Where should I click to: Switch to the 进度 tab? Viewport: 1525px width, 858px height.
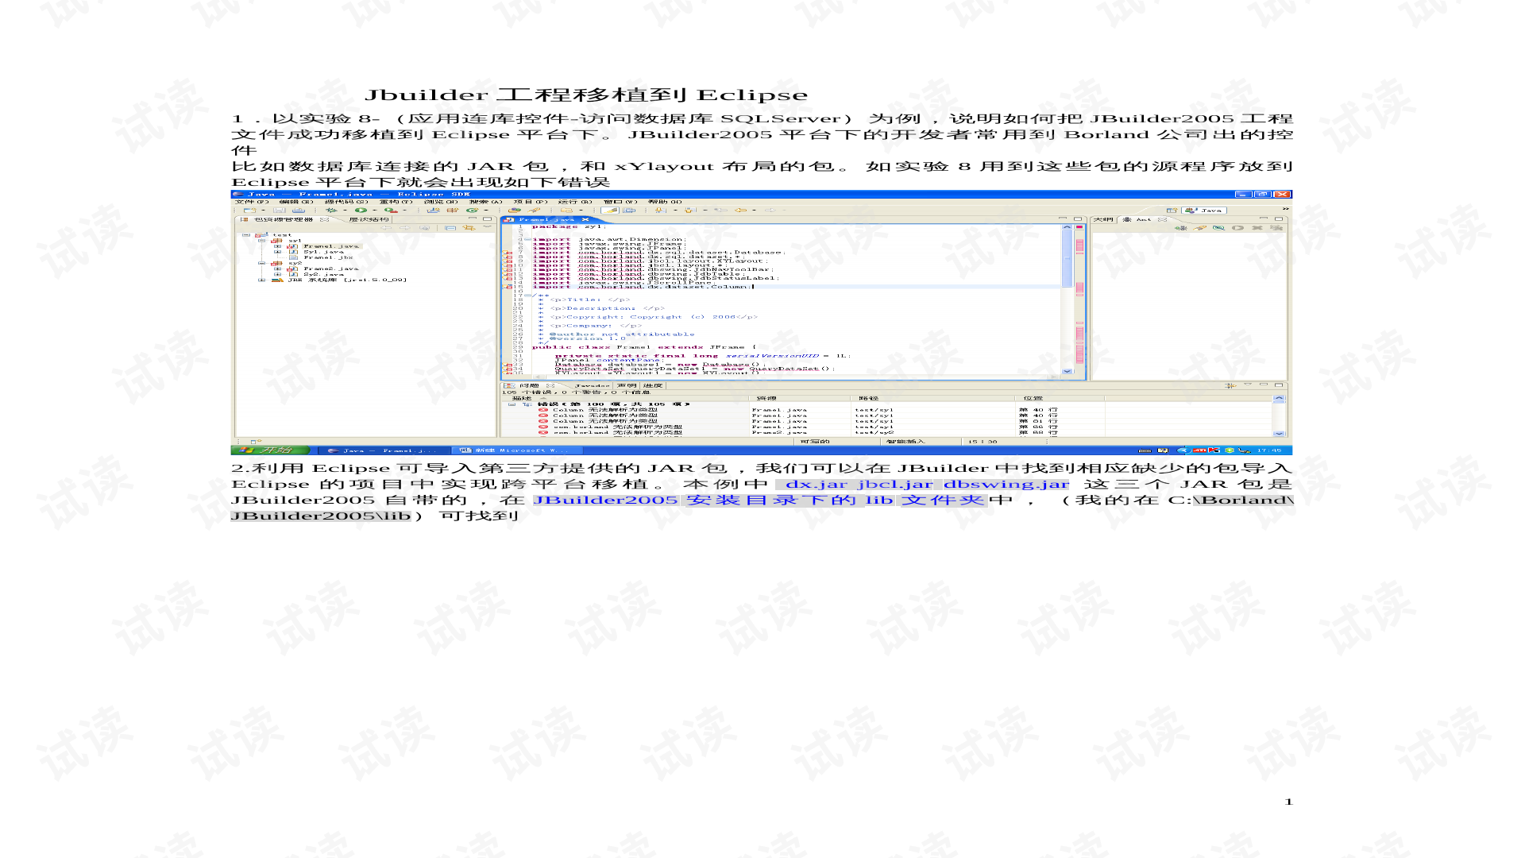[x=653, y=385]
